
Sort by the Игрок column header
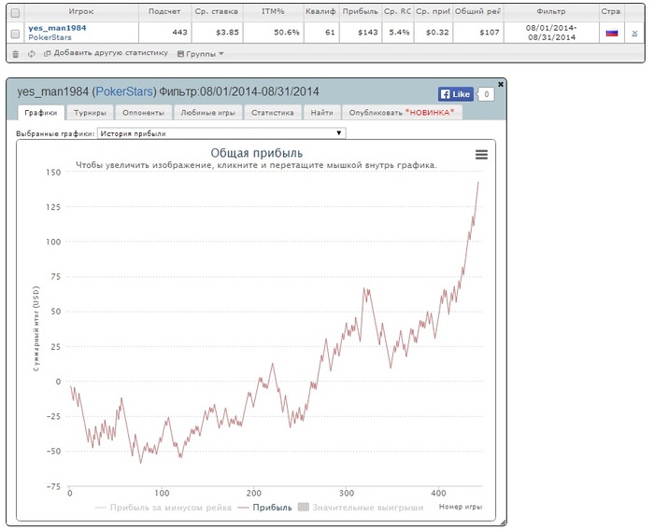click(81, 12)
